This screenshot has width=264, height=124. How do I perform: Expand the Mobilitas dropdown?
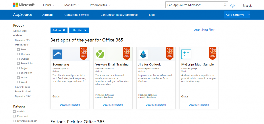[72, 5]
